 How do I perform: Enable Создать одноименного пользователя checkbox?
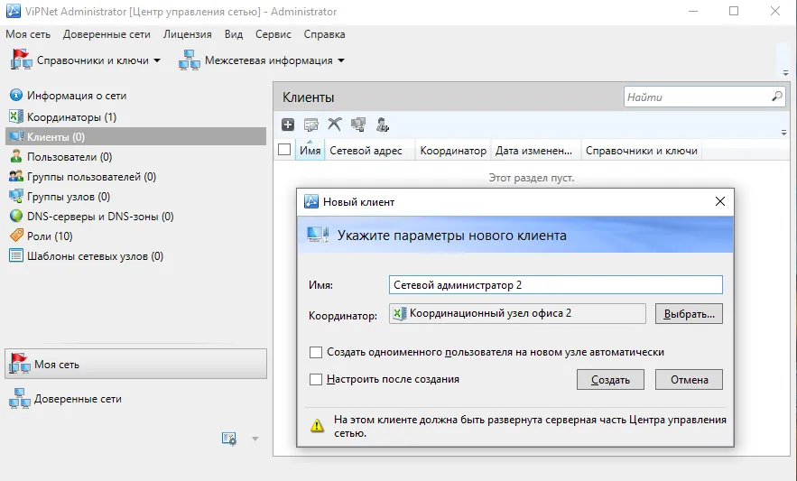[316, 352]
